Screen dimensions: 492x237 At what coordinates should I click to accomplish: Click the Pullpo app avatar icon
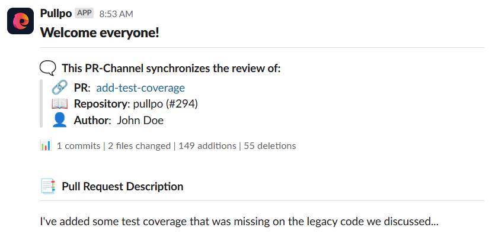[20, 21]
